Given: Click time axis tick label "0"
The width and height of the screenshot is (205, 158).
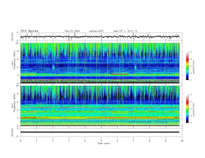Looking at the screenshot, I should pyautogui.click(x=20, y=141).
